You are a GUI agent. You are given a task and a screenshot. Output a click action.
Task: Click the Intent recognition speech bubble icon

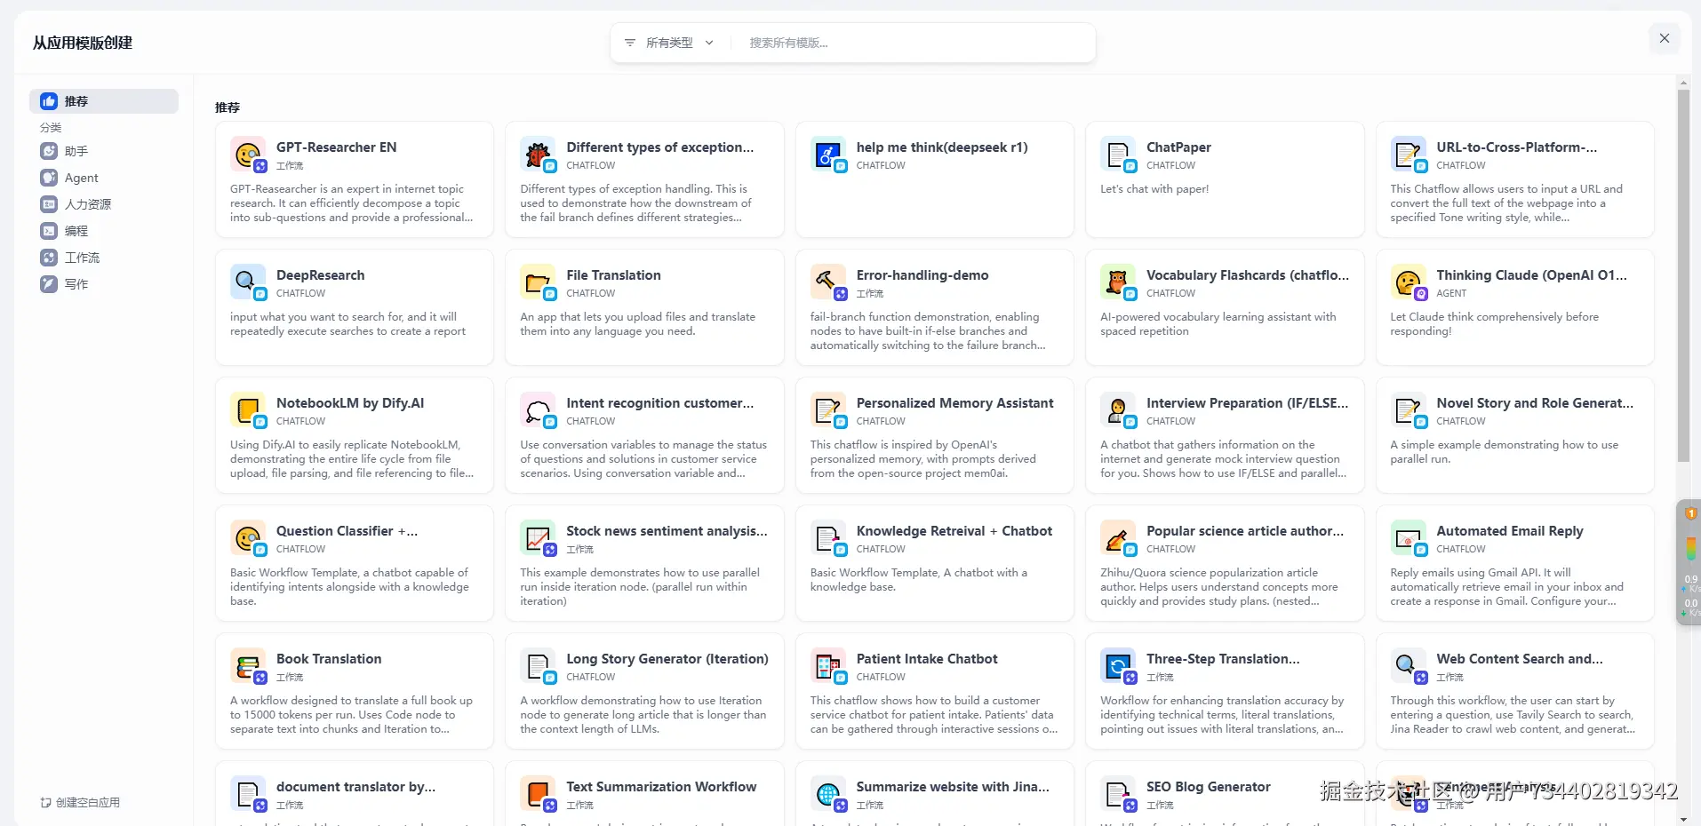[538, 410]
